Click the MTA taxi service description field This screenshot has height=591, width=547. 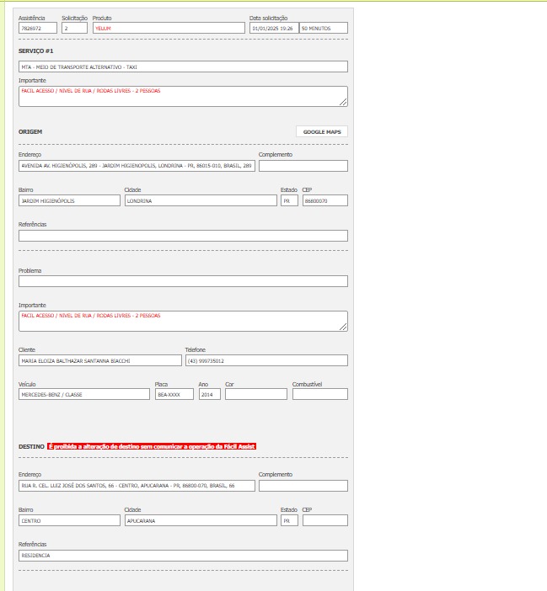click(183, 67)
